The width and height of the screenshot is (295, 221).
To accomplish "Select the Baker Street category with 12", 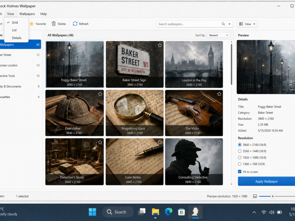I will pyautogui.click(x=20, y=55).
